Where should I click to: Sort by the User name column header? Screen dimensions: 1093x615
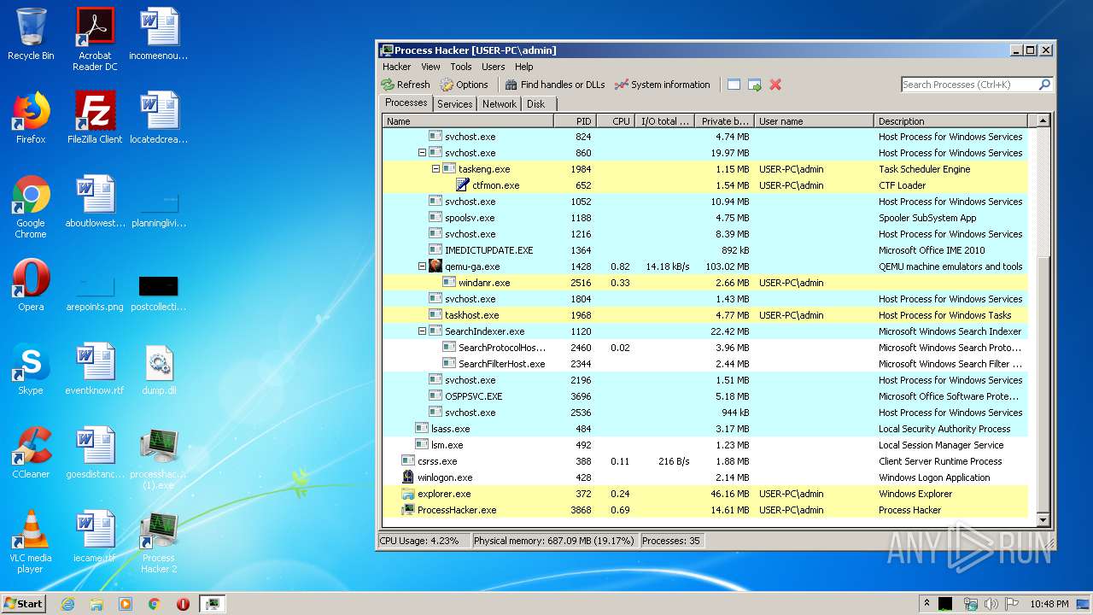click(814, 121)
